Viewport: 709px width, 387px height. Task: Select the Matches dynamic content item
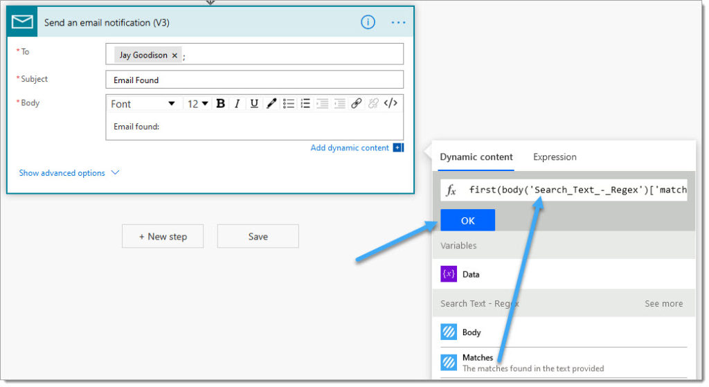click(x=564, y=363)
